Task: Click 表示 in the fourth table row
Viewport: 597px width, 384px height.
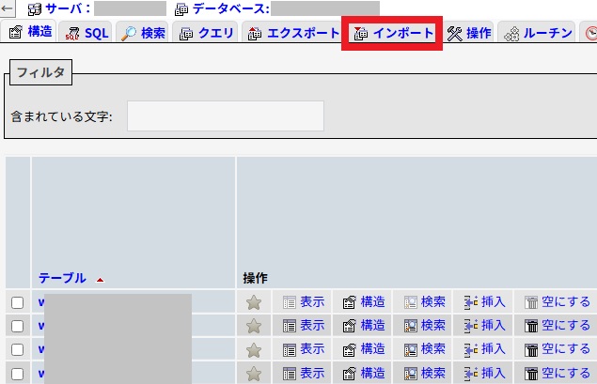Action: tap(304, 374)
